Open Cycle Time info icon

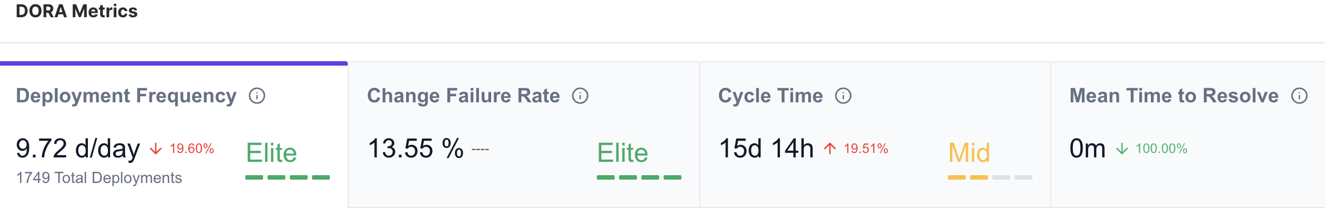(843, 96)
